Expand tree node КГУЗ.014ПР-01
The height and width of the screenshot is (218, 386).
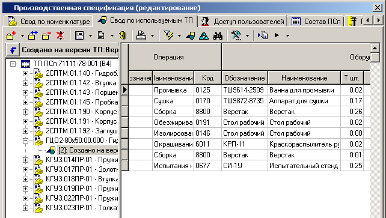click(26, 160)
